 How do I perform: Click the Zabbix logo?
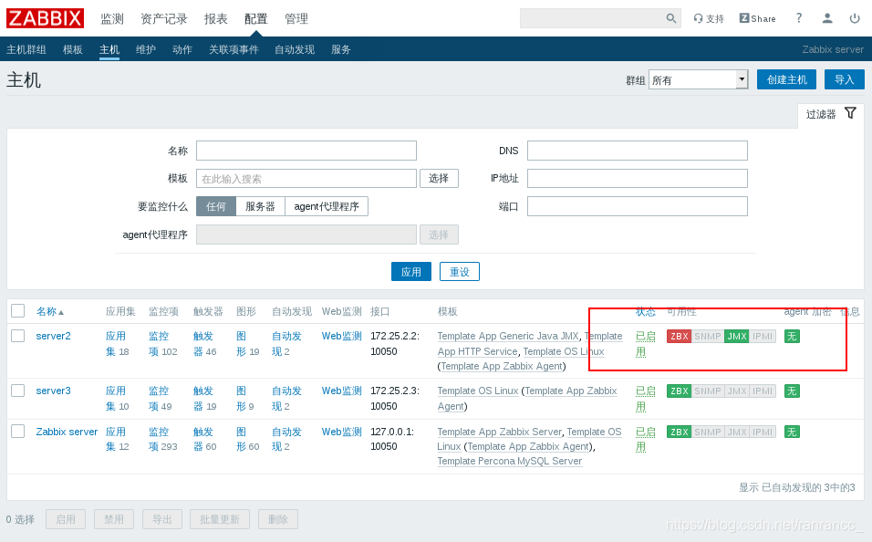[45, 18]
